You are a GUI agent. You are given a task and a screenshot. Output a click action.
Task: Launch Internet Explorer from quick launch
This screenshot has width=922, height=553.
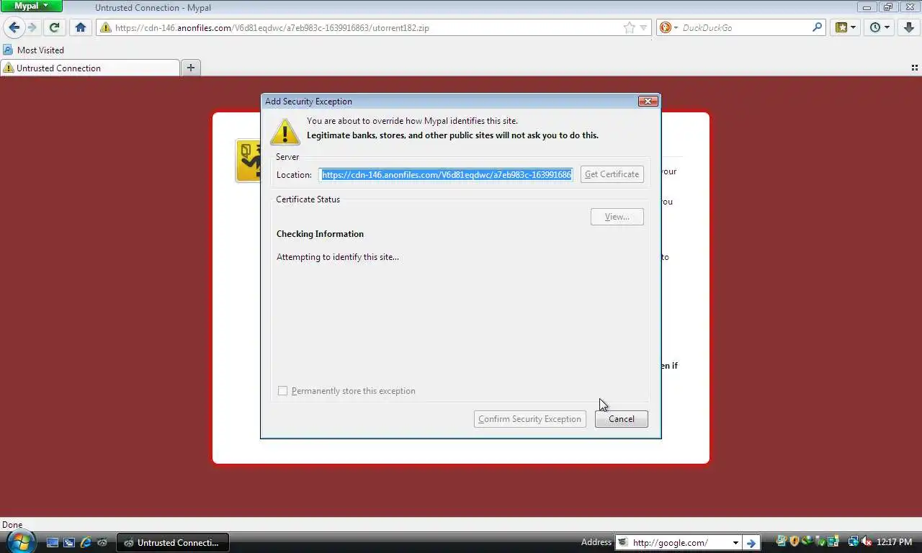[86, 542]
